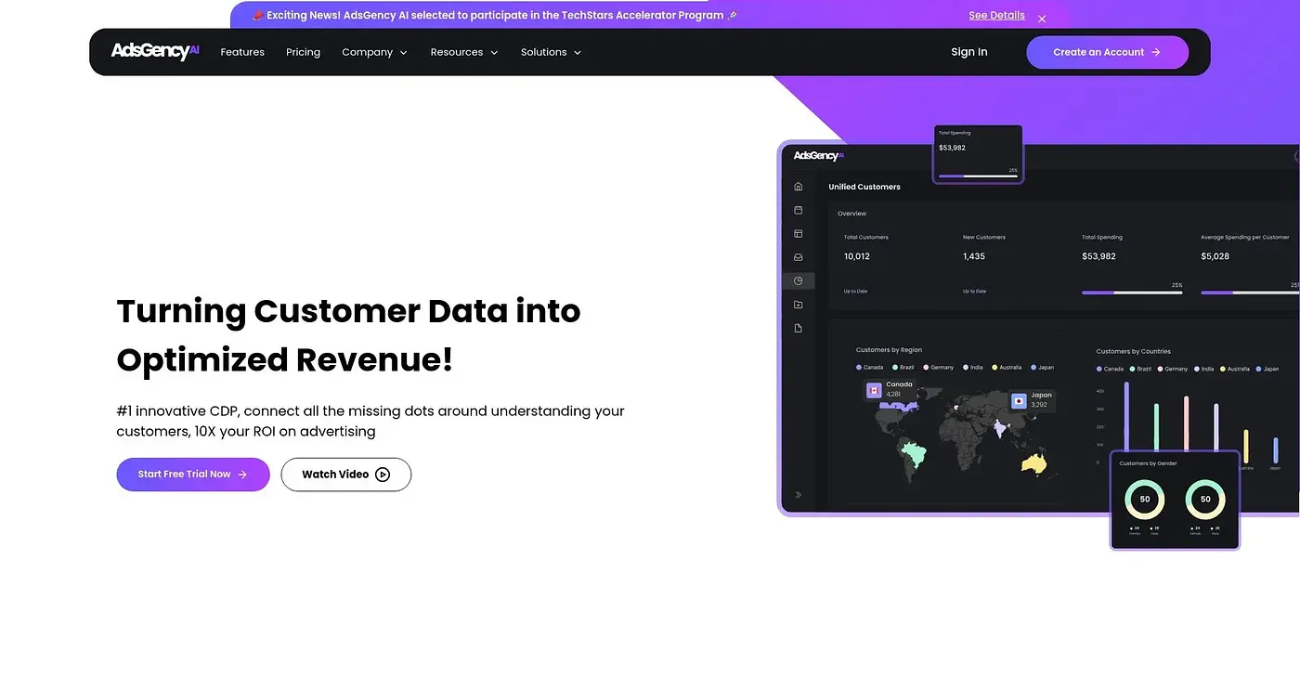Click the Germany legend dot under Customers by Region
1300x677 pixels.
coord(928,368)
